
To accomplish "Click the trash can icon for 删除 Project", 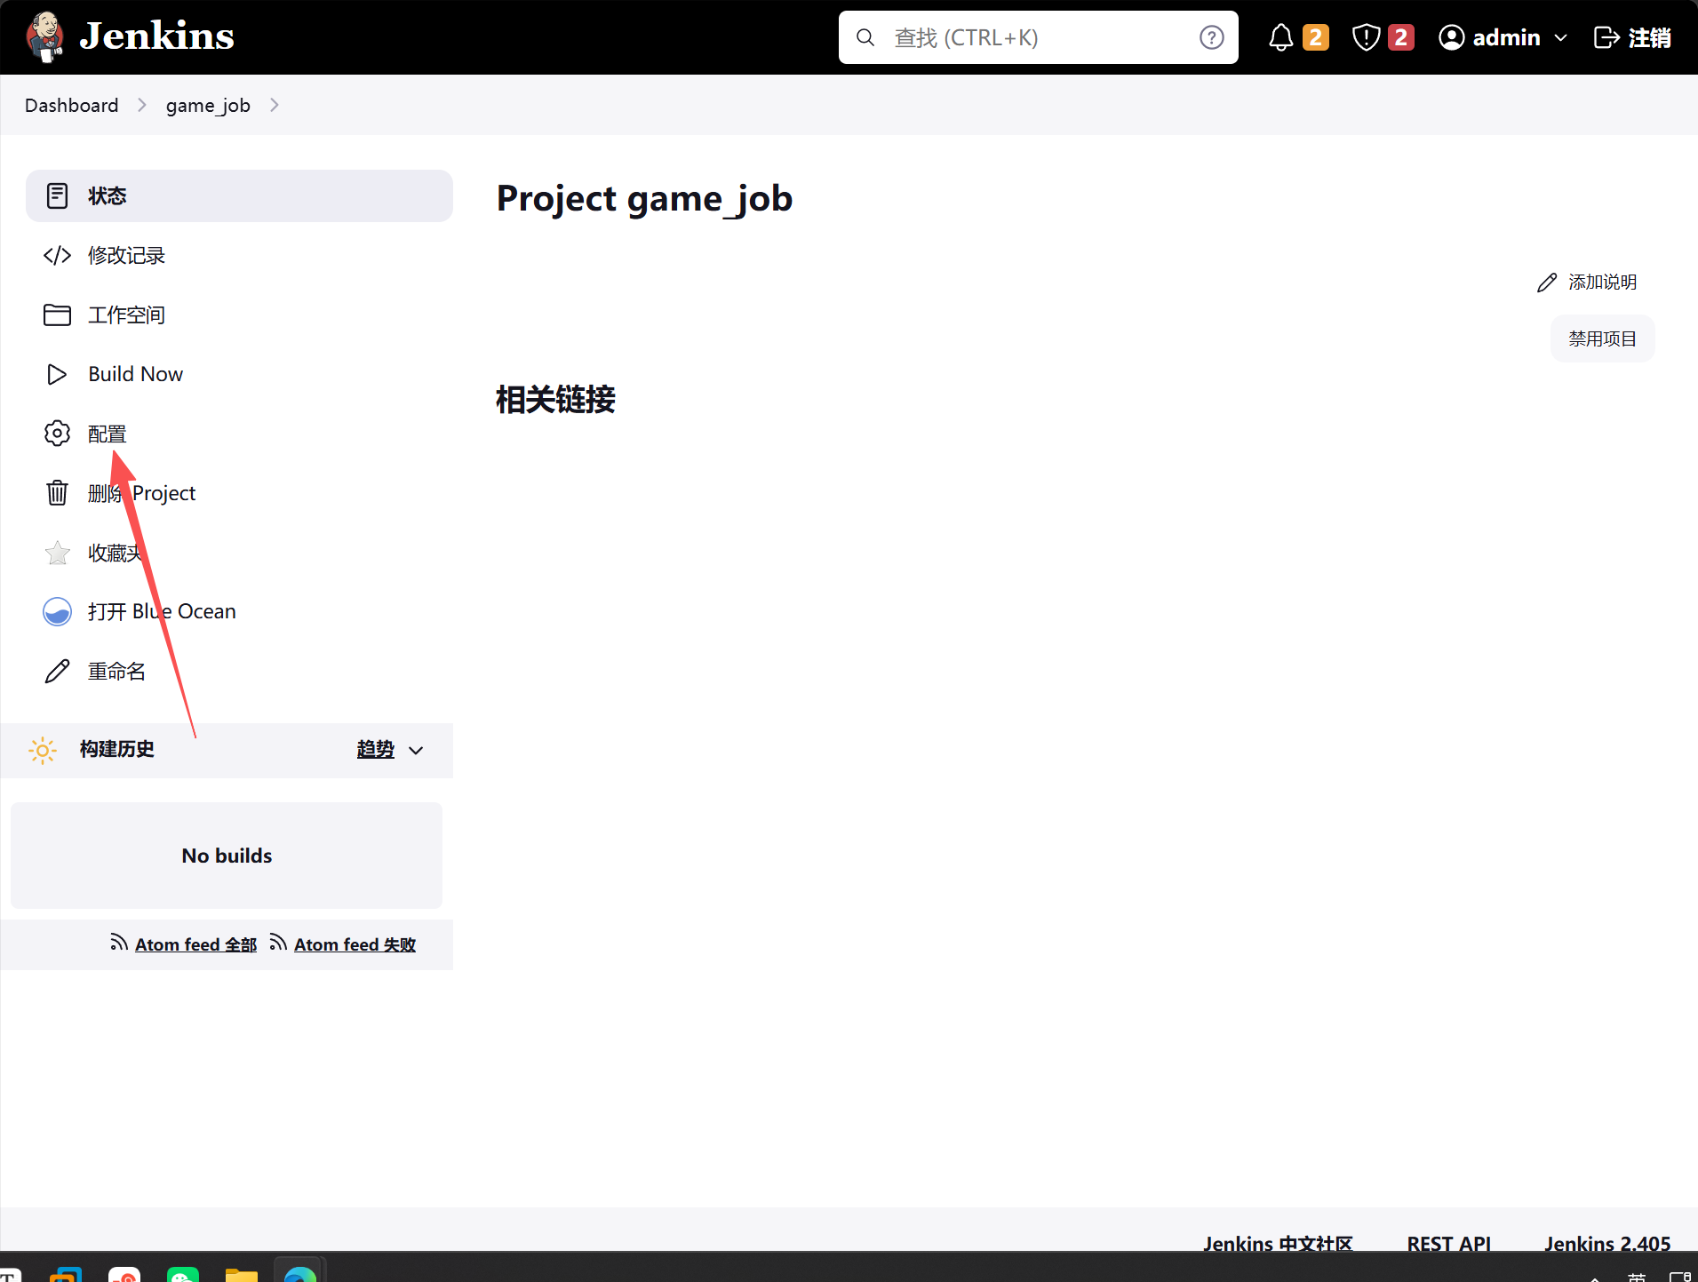I will tap(57, 492).
